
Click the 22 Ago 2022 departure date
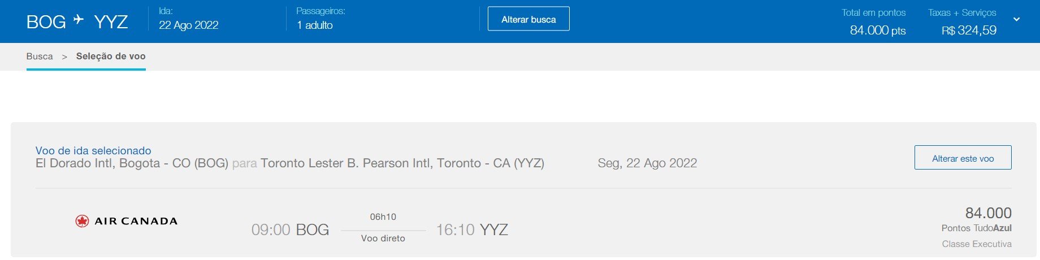click(x=188, y=25)
